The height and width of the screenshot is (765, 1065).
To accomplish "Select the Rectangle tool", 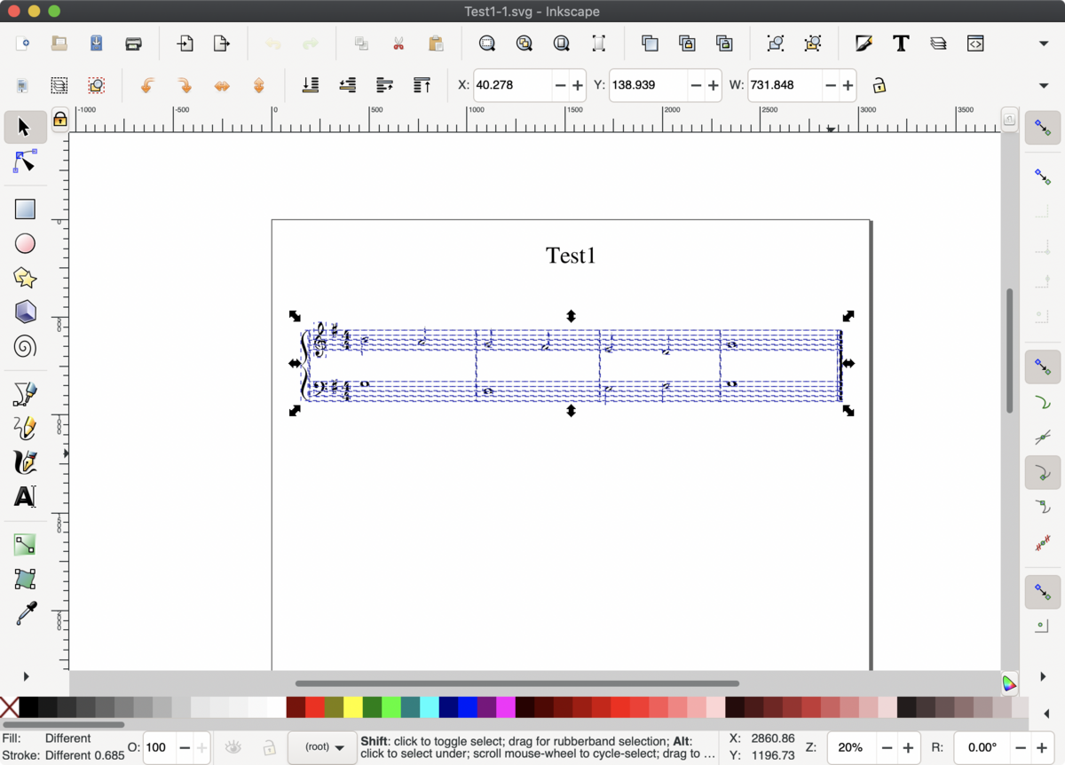I will (25, 209).
